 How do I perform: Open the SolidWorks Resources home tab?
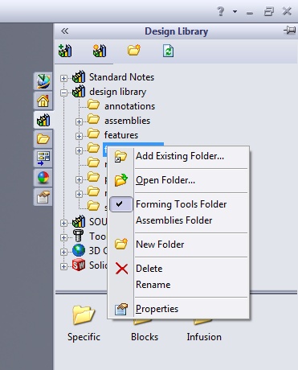(x=43, y=101)
